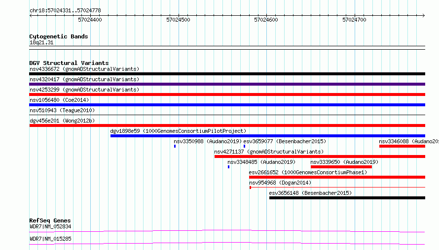Click the red bar for nsv4271137
439x250 pixels.
pyautogui.click(x=320, y=156)
